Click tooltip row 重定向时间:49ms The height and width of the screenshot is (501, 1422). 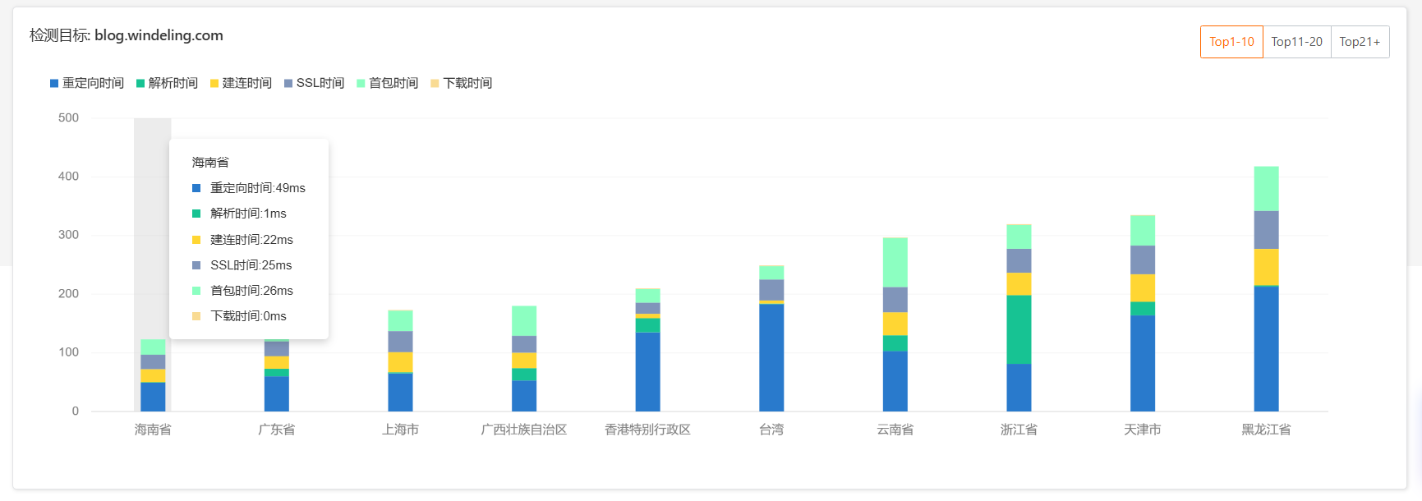(249, 188)
